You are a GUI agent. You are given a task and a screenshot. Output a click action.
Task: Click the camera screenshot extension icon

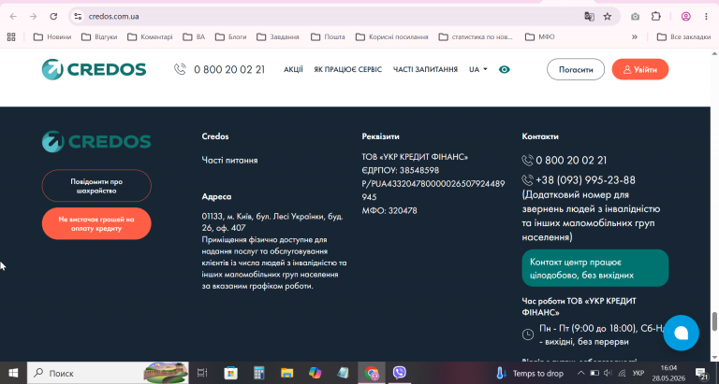point(635,17)
